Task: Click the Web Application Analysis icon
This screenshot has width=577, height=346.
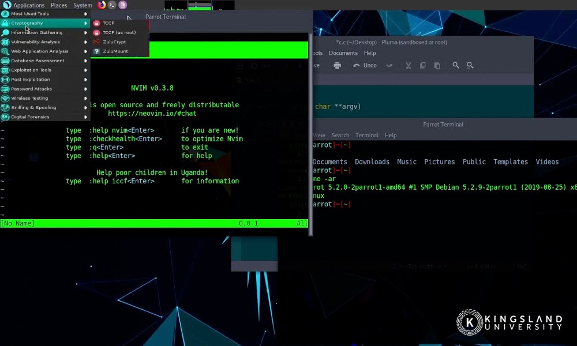Action: click(5, 51)
